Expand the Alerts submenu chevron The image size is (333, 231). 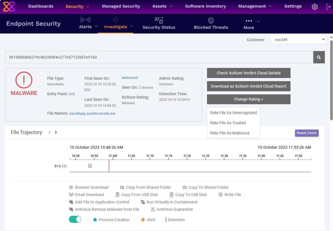point(96,26)
